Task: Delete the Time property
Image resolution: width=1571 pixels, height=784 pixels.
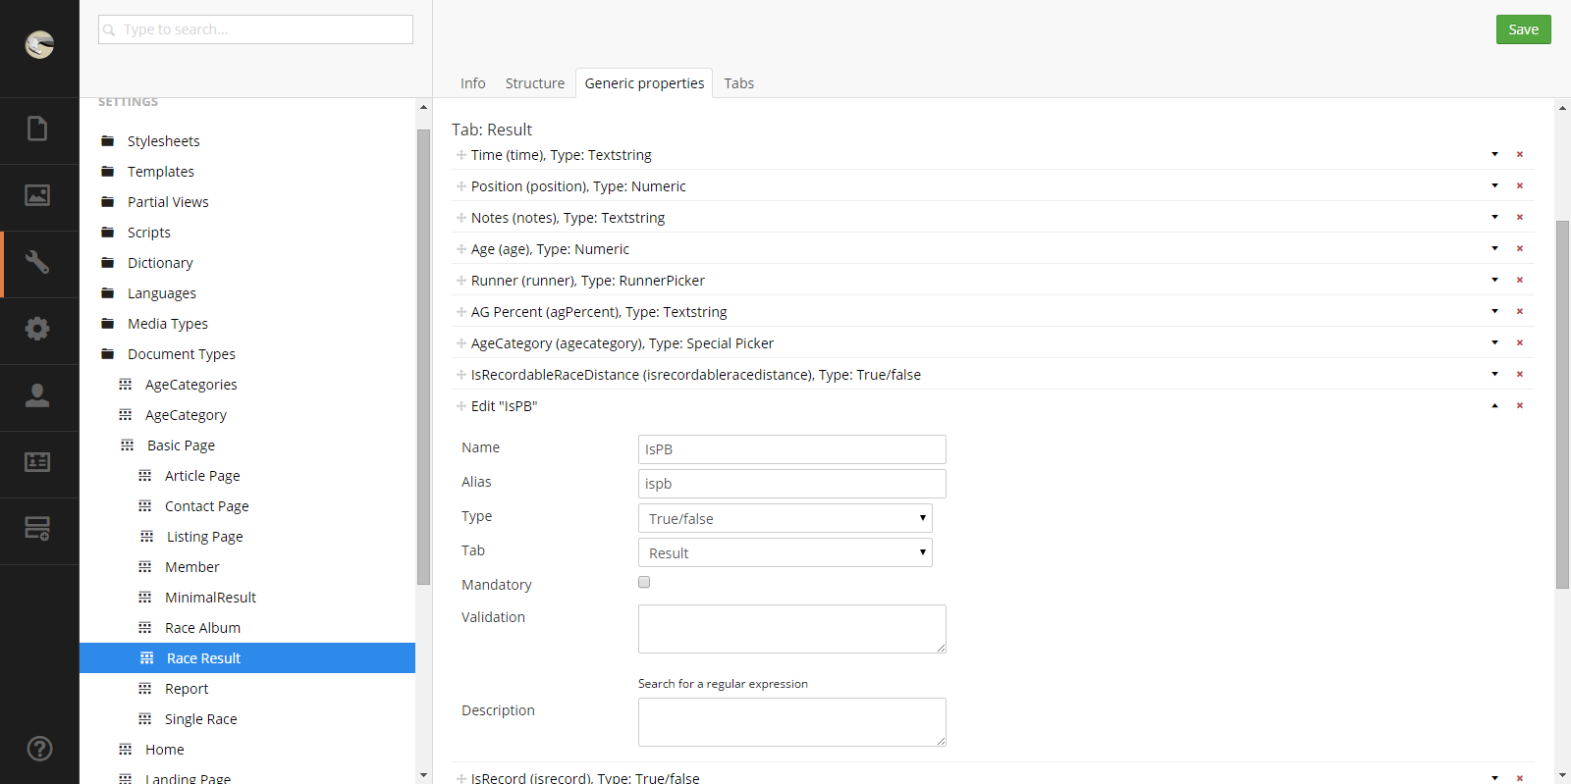Action: click(1520, 154)
